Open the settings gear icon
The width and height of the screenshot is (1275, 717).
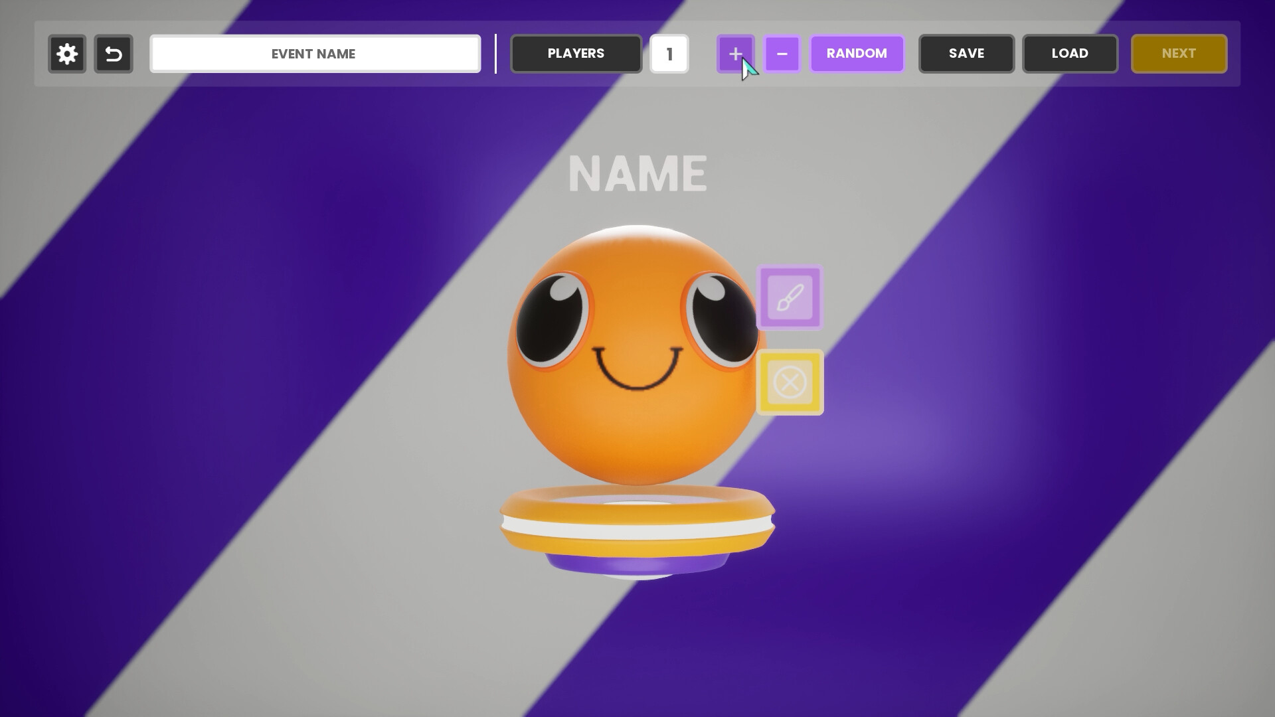click(66, 54)
